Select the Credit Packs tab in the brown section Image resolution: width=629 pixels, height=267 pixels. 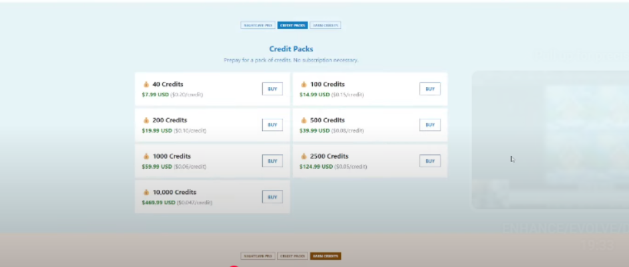click(x=292, y=256)
